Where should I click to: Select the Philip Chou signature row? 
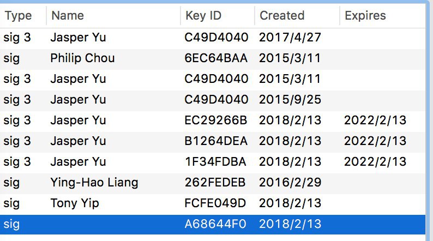213,59
